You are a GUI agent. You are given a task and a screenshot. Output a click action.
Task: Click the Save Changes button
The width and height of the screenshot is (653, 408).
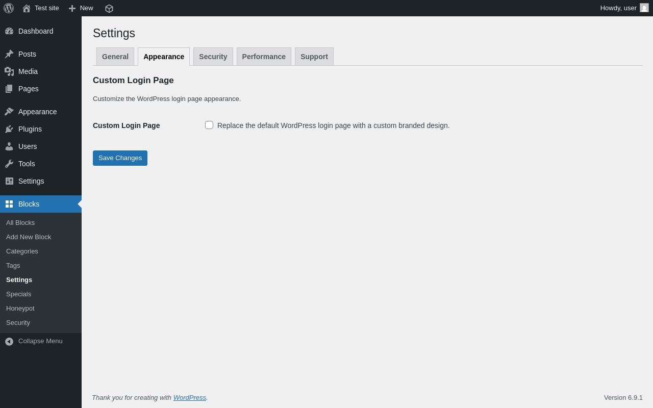click(x=120, y=158)
